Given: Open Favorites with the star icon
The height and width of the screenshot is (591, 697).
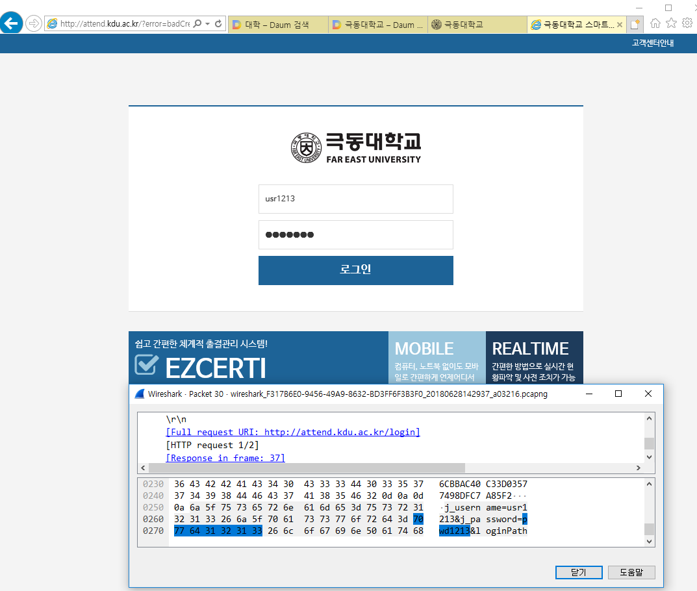Looking at the screenshot, I should [671, 23].
